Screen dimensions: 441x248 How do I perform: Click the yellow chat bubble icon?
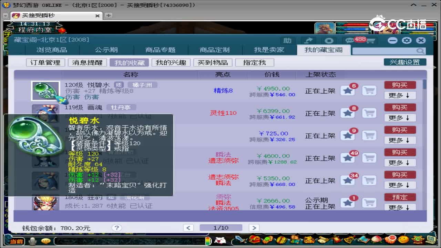(x=45, y=241)
